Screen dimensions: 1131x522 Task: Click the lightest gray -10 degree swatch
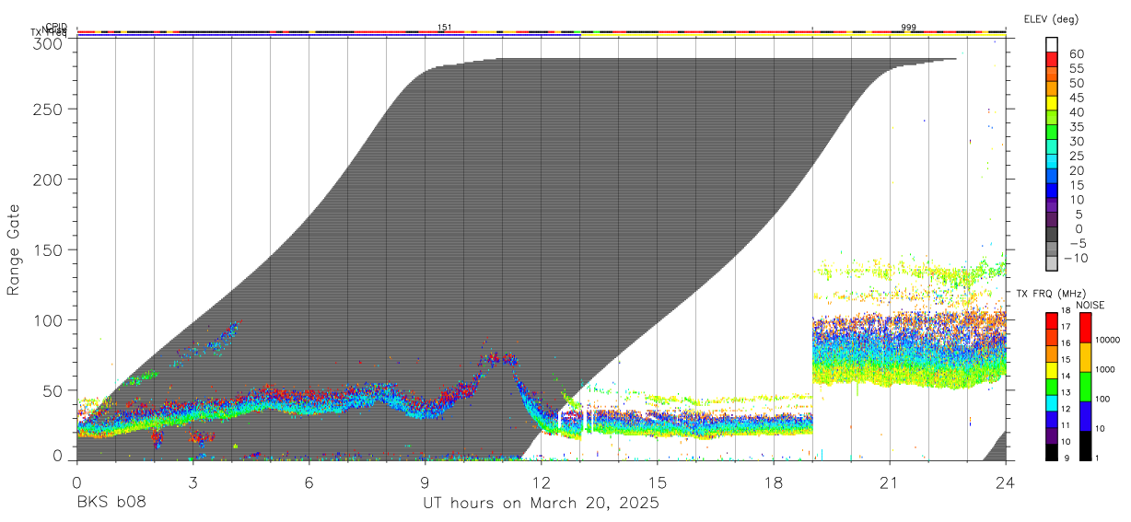click(x=1053, y=263)
